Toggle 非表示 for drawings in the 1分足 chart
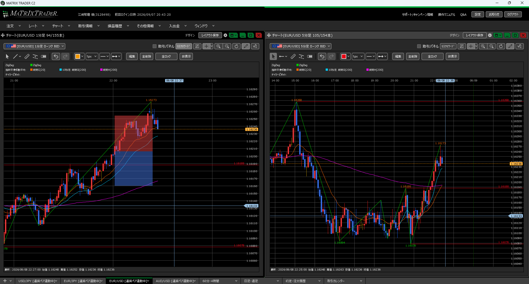Viewport: 529px width, 284px height. [x=186, y=56]
